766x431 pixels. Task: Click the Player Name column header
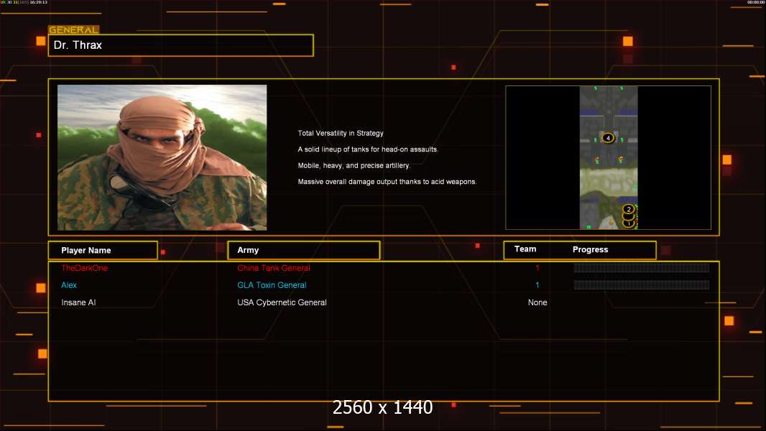point(103,251)
